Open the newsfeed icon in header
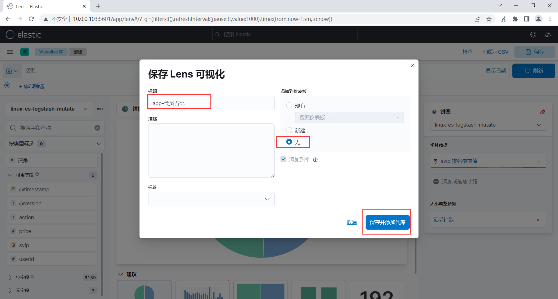The image size is (558, 299). [548, 35]
